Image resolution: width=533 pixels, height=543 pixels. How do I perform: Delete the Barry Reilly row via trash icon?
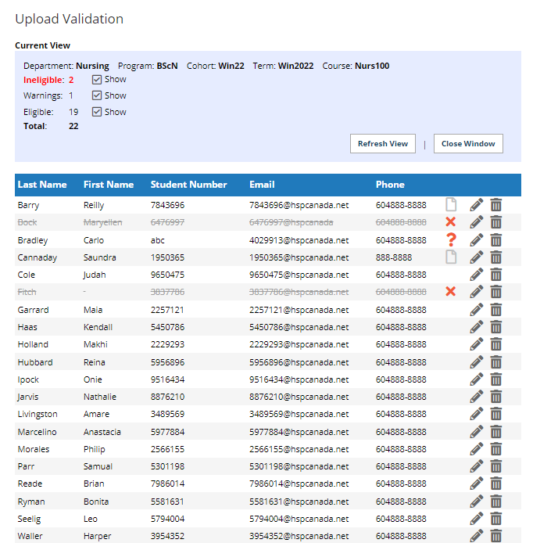pos(496,205)
